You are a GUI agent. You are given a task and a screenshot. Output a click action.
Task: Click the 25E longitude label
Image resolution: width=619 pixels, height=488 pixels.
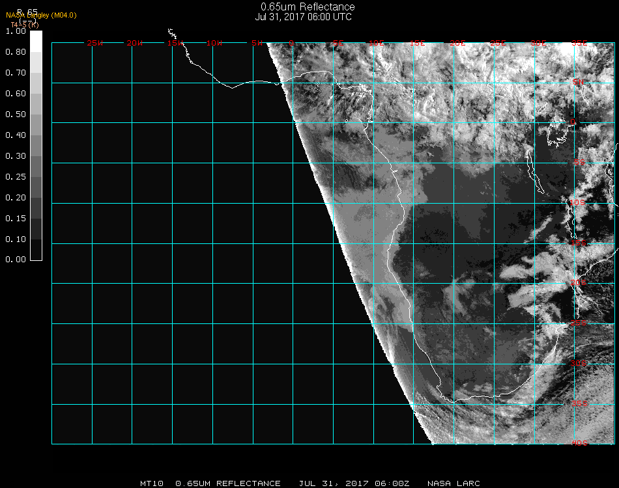tap(498, 43)
